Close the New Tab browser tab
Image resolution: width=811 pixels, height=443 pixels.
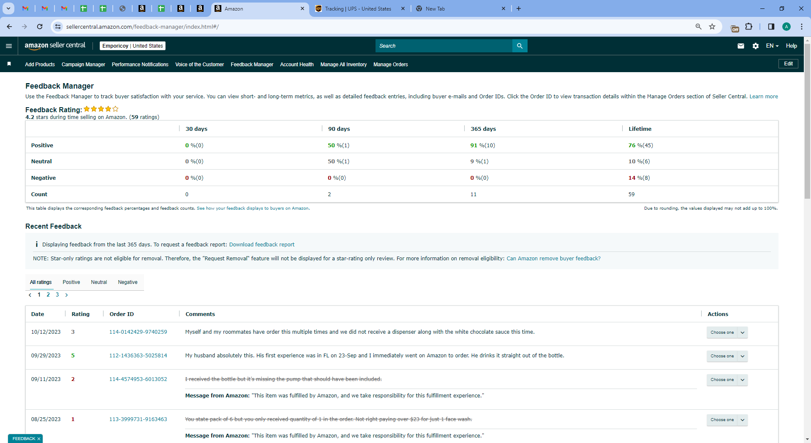pos(503,8)
